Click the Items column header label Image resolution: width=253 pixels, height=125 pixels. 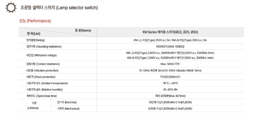[x=83, y=30]
